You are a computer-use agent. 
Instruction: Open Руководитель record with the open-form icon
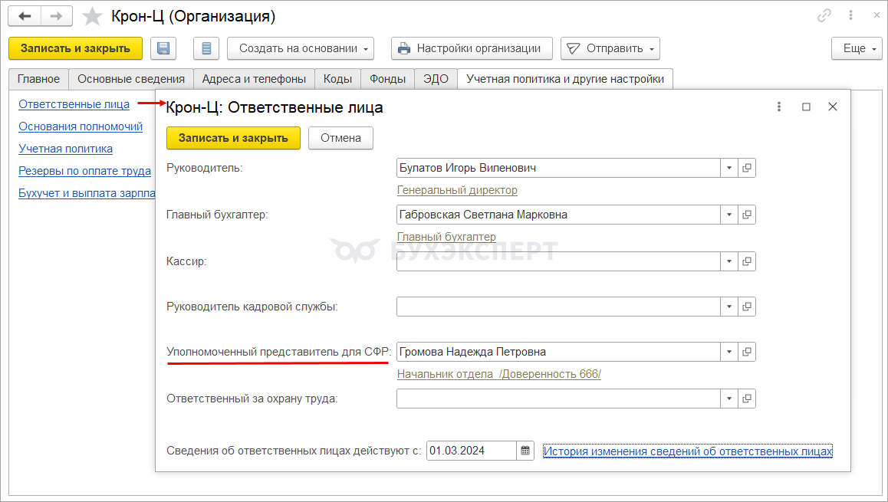coord(747,168)
